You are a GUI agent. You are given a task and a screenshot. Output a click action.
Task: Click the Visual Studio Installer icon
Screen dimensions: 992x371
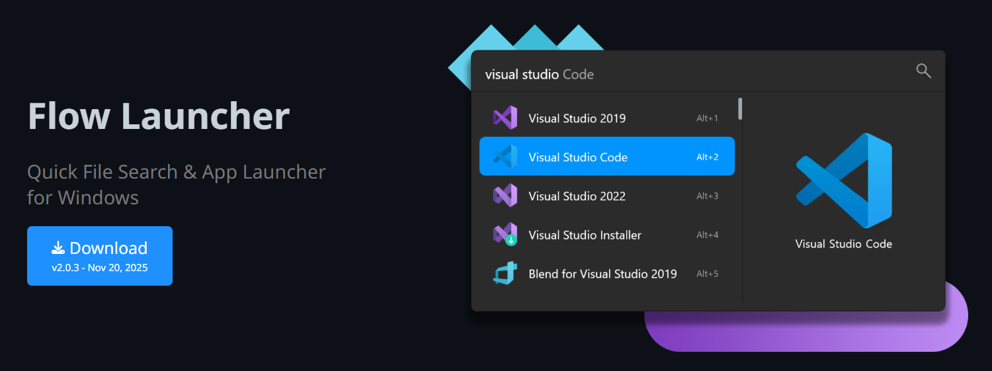[505, 235]
